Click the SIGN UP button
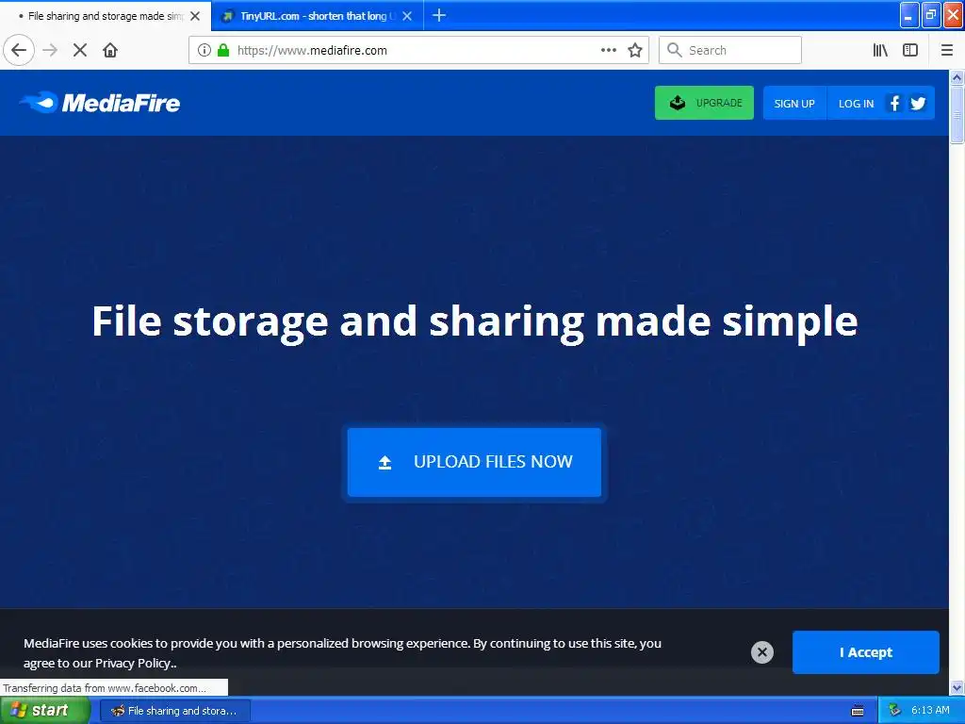This screenshot has width=965, height=724. (793, 104)
